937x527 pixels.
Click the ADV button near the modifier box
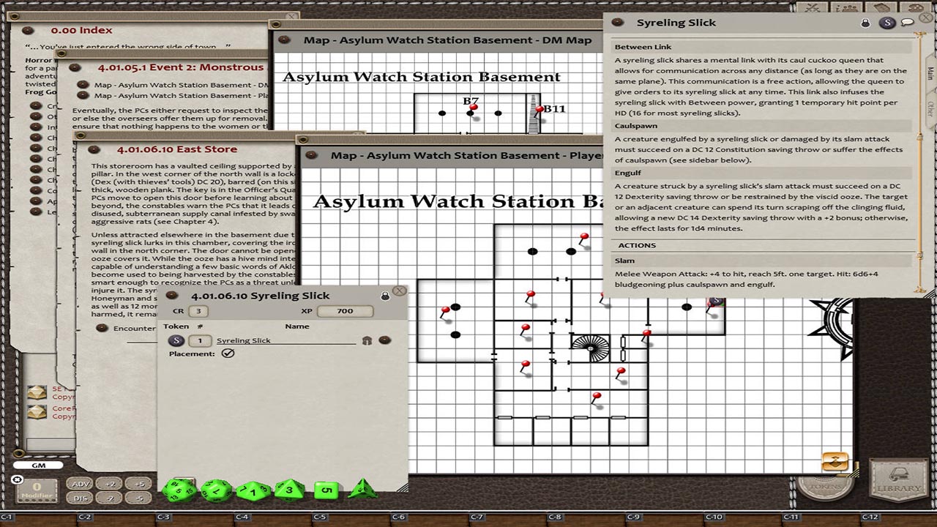point(81,484)
